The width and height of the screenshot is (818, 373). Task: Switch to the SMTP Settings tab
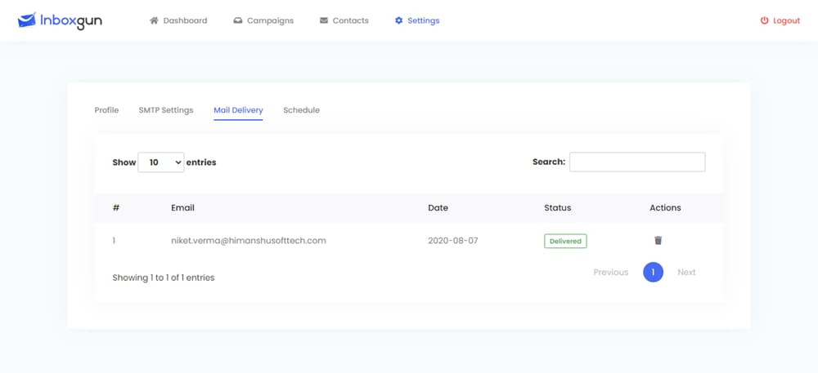tap(166, 110)
